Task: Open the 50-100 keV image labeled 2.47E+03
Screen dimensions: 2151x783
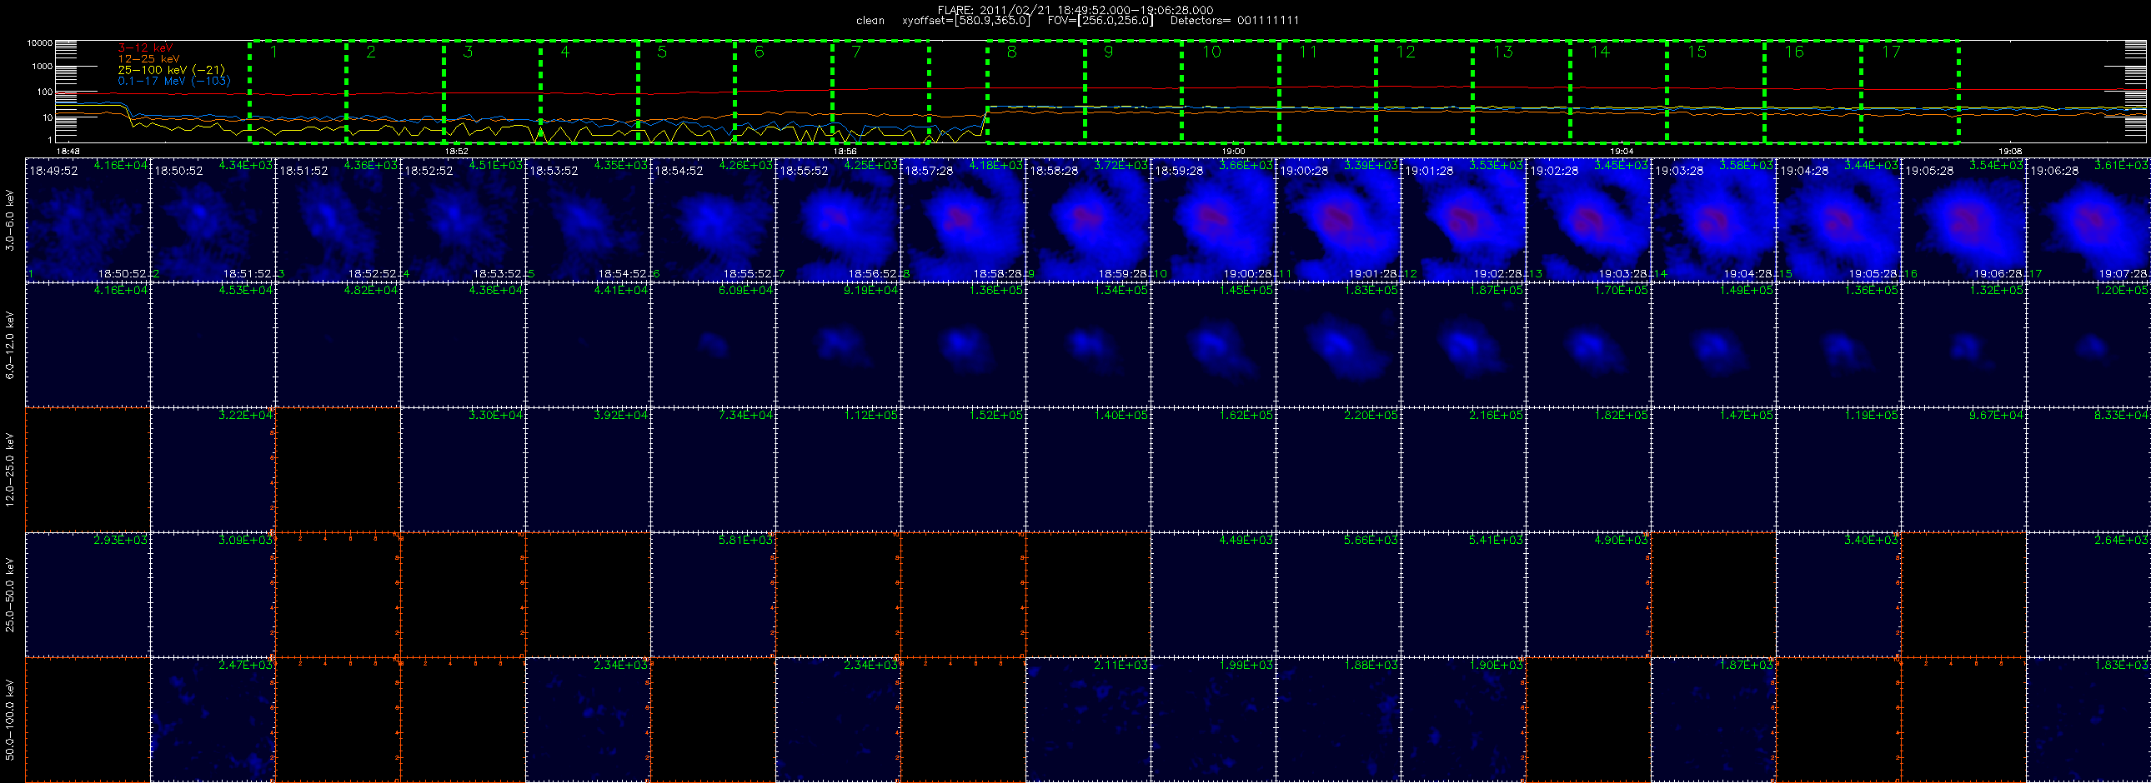Action: (x=213, y=720)
